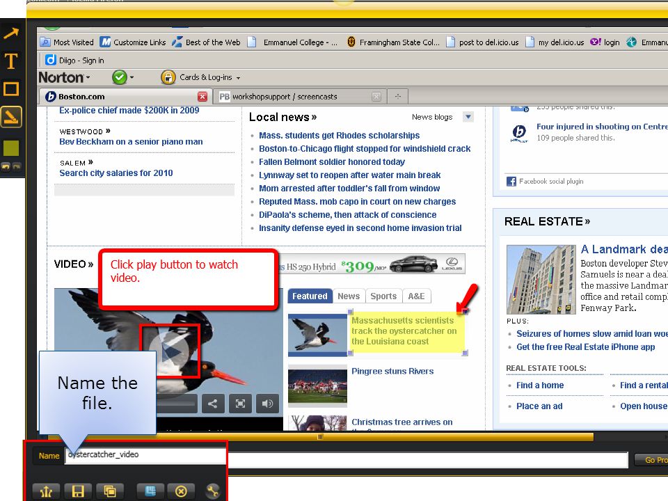Open Fallen Belmont soldier honored today
Image resolution: width=668 pixels, height=501 pixels.
(332, 162)
